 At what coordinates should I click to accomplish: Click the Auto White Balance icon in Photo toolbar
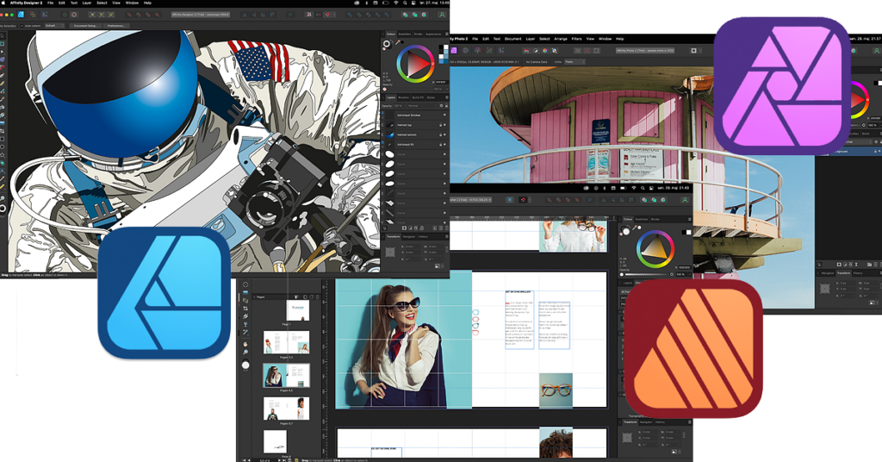point(554,51)
